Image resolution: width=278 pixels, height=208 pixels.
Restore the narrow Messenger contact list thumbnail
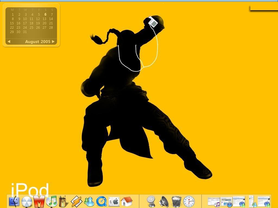click(x=252, y=201)
